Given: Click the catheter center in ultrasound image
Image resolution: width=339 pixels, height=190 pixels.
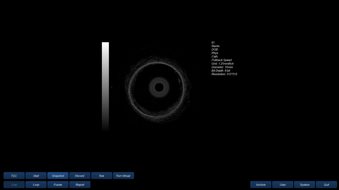Looking at the screenshot, I should (x=159, y=87).
